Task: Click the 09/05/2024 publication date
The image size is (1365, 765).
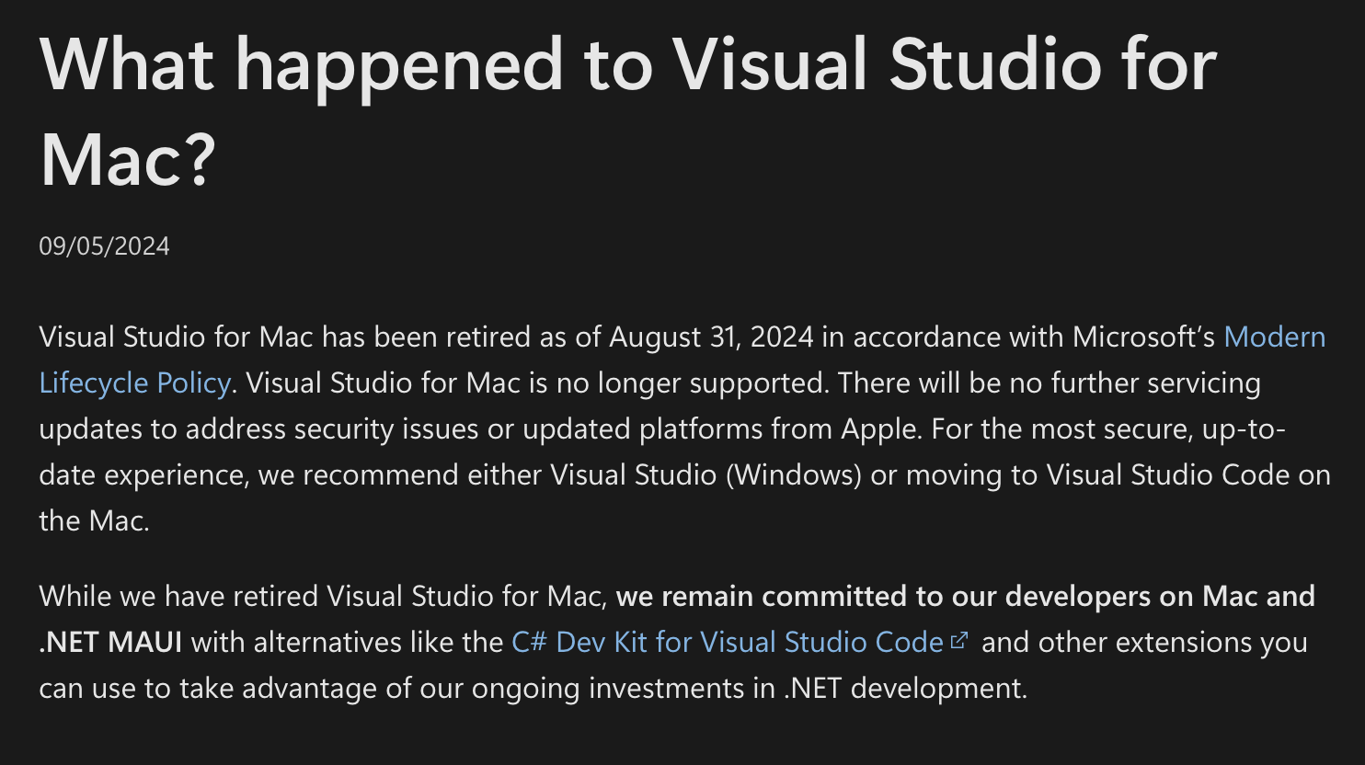Action: click(x=104, y=246)
